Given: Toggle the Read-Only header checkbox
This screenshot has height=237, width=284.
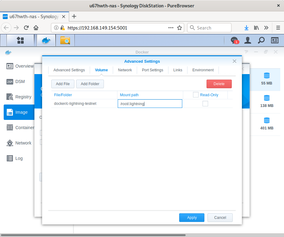Looking at the screenshot, I should point(195,95).
